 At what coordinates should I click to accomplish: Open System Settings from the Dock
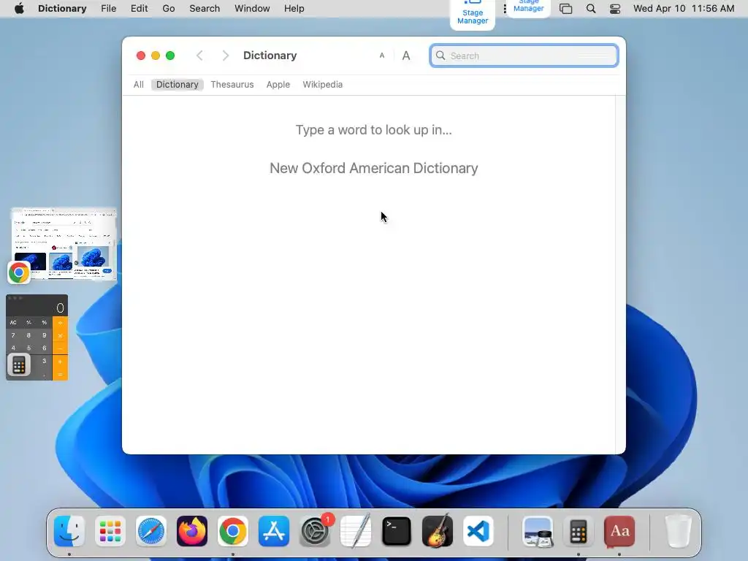315,531
